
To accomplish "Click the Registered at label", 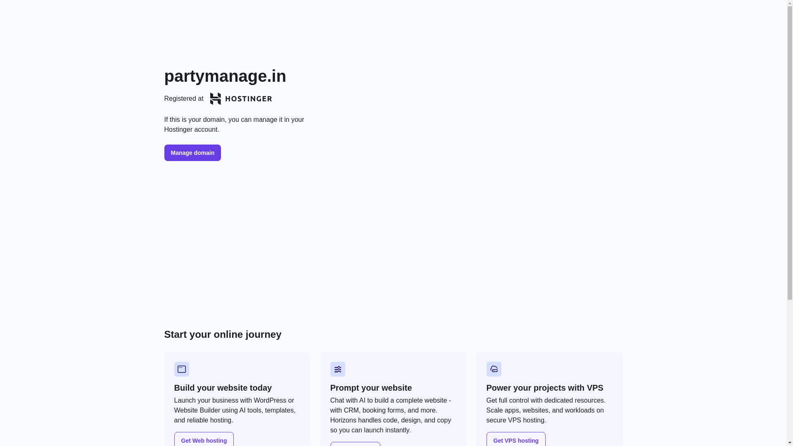I will (x=184, y=99).
